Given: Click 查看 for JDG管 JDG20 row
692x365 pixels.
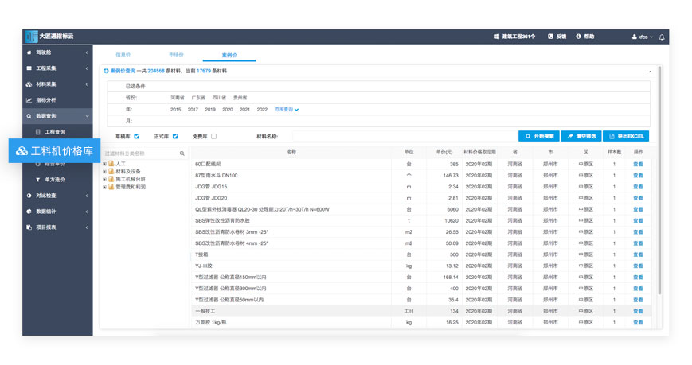Looking at the screenshot, I should point(638,198).
